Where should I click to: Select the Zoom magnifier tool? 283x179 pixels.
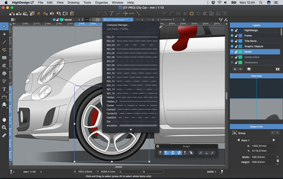tap(4, 128)
